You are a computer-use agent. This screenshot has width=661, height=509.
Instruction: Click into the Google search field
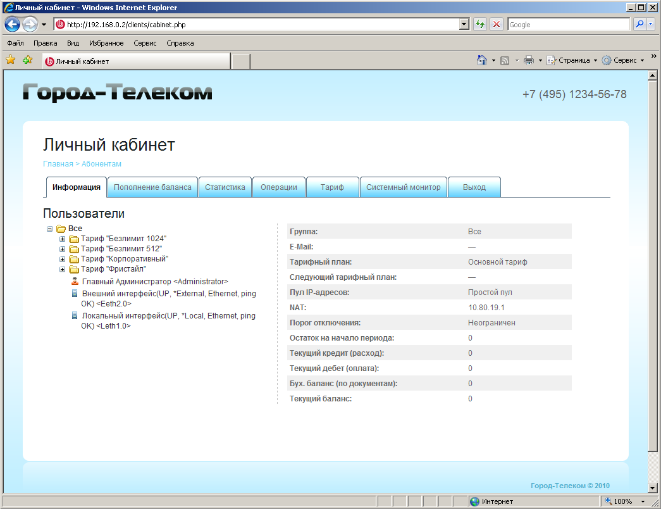pyautogui.click(x=567, y=25)
